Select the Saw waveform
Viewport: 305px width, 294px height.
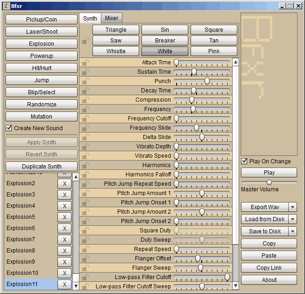[116, 41]
